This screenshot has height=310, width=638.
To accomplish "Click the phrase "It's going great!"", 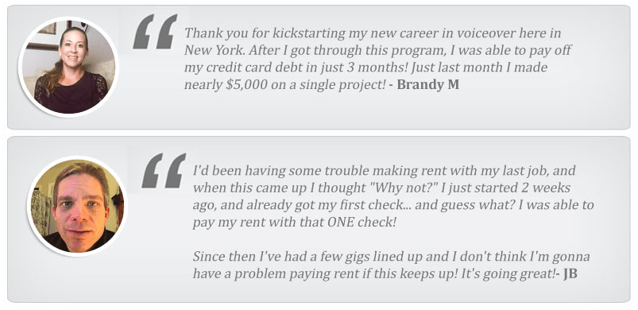I will 508,274.
